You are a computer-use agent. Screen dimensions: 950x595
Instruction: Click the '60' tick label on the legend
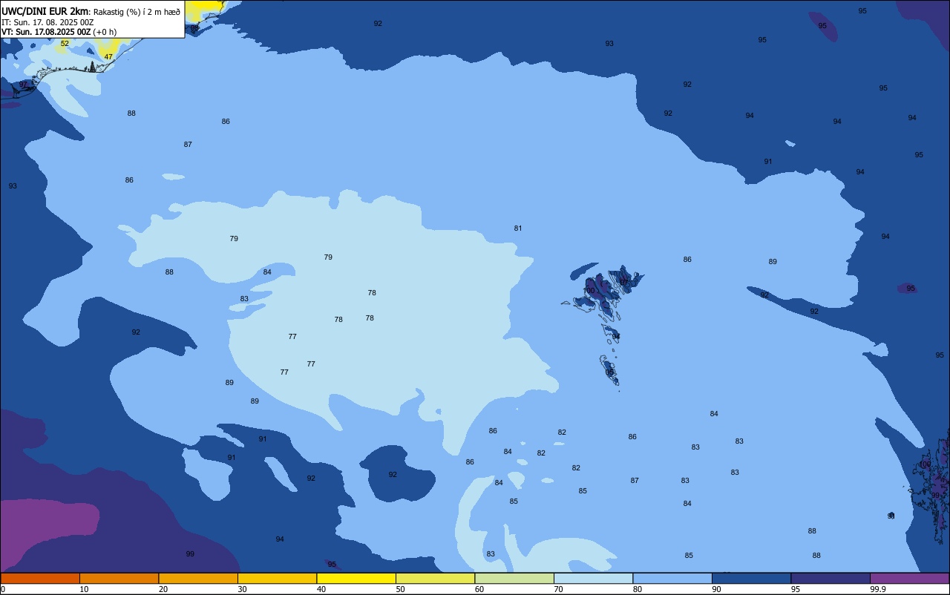479,589
